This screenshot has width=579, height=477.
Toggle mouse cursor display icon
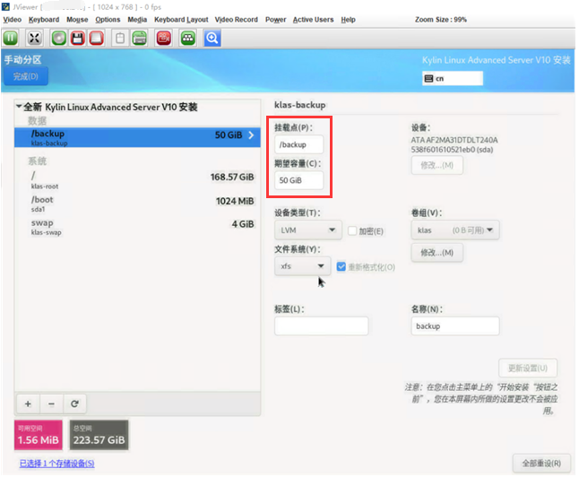pos(120,38)
